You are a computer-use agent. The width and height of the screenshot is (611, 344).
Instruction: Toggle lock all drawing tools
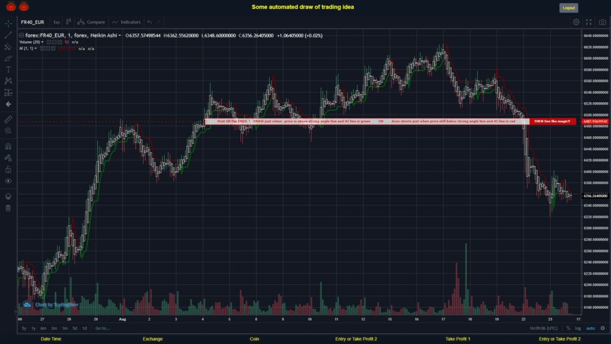pos(8,169)
